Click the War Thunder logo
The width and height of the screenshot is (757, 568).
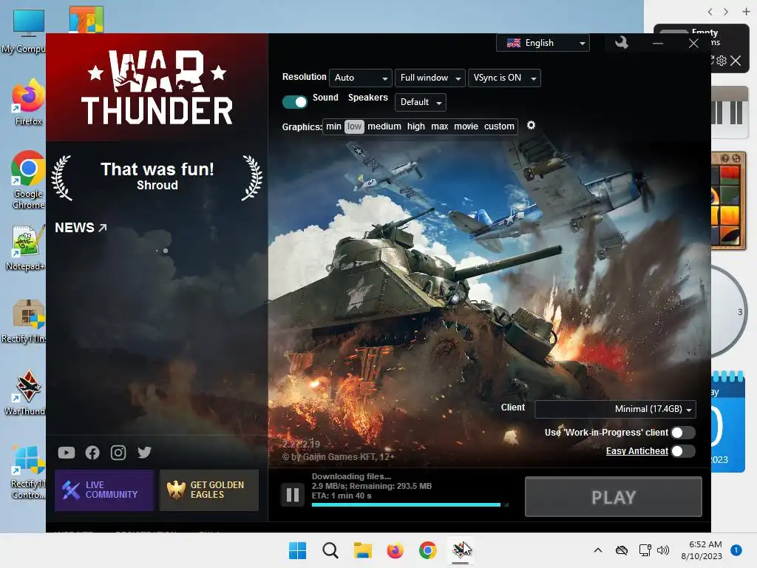[157, 87]
